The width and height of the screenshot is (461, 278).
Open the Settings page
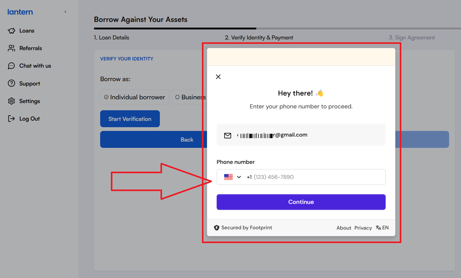tap(29, 101)
